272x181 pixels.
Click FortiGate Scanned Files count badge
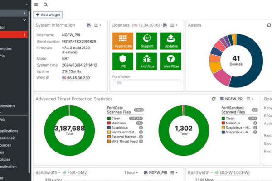pos(139,110)
